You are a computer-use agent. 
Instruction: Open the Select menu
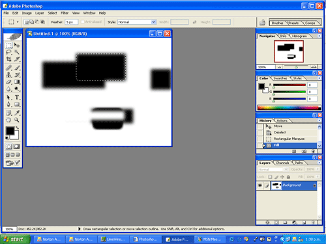pyautogui.click(x=52, y=13)
